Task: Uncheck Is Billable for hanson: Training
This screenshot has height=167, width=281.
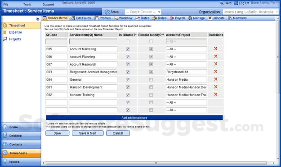Action: pos(128,95)
